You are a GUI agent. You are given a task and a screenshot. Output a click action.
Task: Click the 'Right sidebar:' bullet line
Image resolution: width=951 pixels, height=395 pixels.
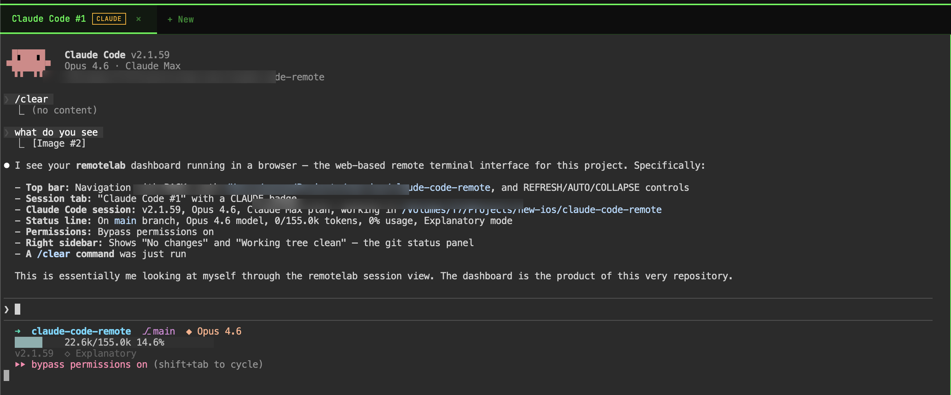(244, 243)
